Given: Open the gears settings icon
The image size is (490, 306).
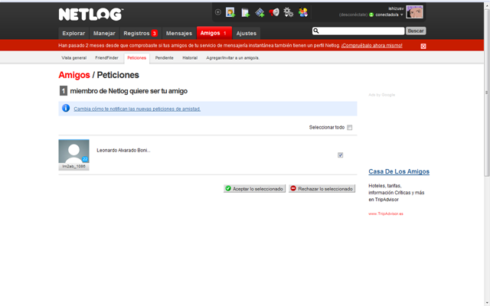Looking at the screenshot, I should coord(288,12).
